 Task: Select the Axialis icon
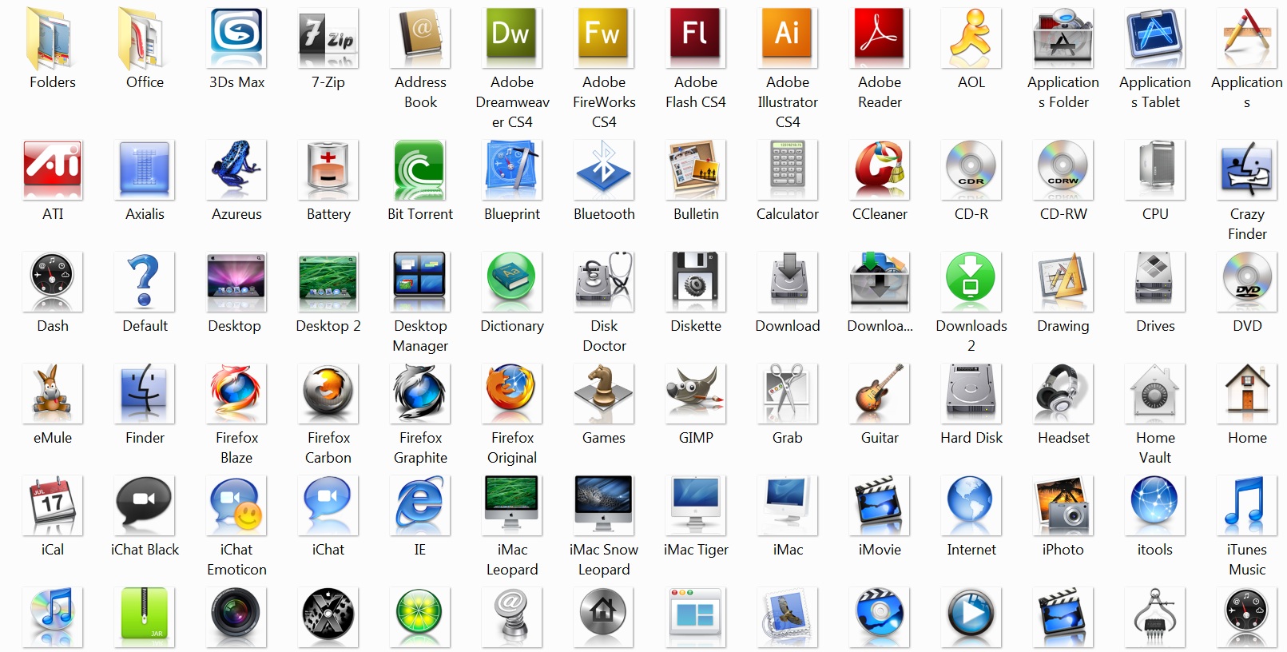click(145, 169)
